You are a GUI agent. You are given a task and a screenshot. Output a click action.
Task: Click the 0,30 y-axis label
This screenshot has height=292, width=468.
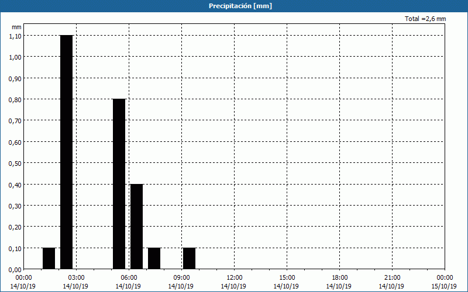pos(15,206)
